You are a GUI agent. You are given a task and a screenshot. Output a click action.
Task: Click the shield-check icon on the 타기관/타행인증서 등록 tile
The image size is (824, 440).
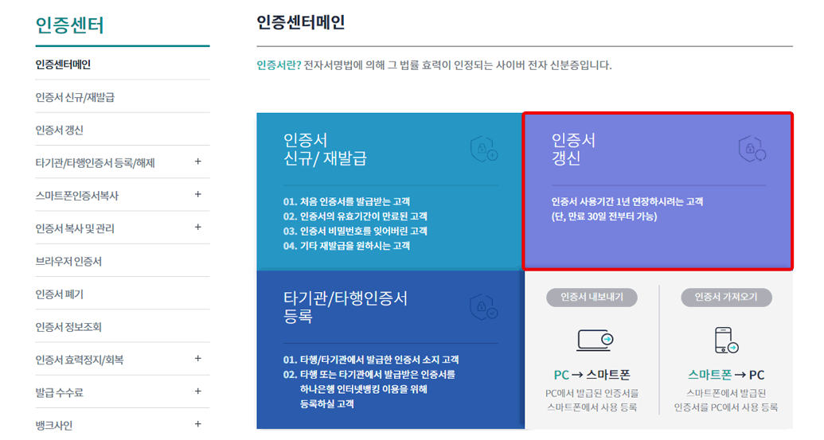coord(484,307)
